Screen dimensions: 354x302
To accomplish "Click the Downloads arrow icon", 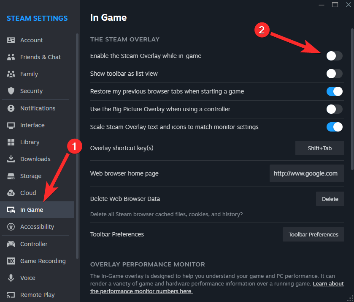I will point(11,159).
